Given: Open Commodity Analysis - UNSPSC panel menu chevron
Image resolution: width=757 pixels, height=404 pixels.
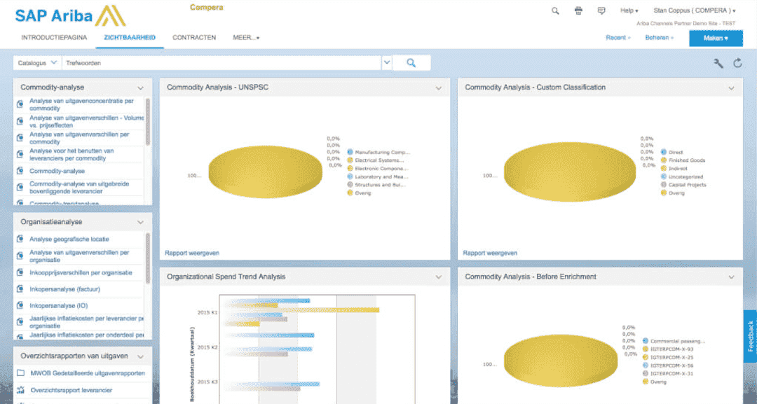Looking at the screenshot, I should click(x=439, y=88).
